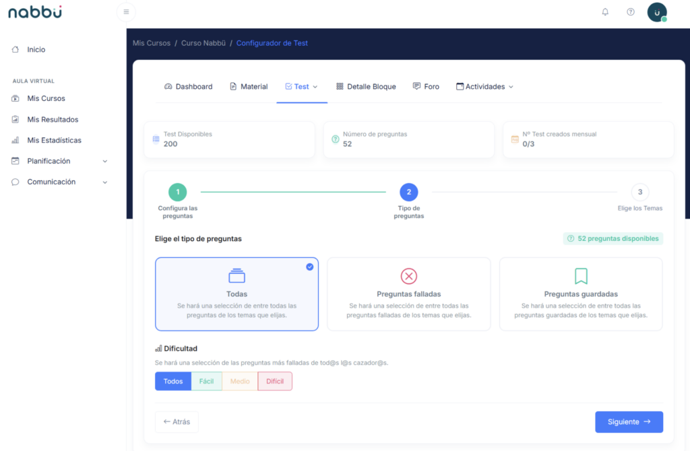Click the "200" available tests value
The image size is (690, 451).
pyautogui.click(x=170, y=144)
